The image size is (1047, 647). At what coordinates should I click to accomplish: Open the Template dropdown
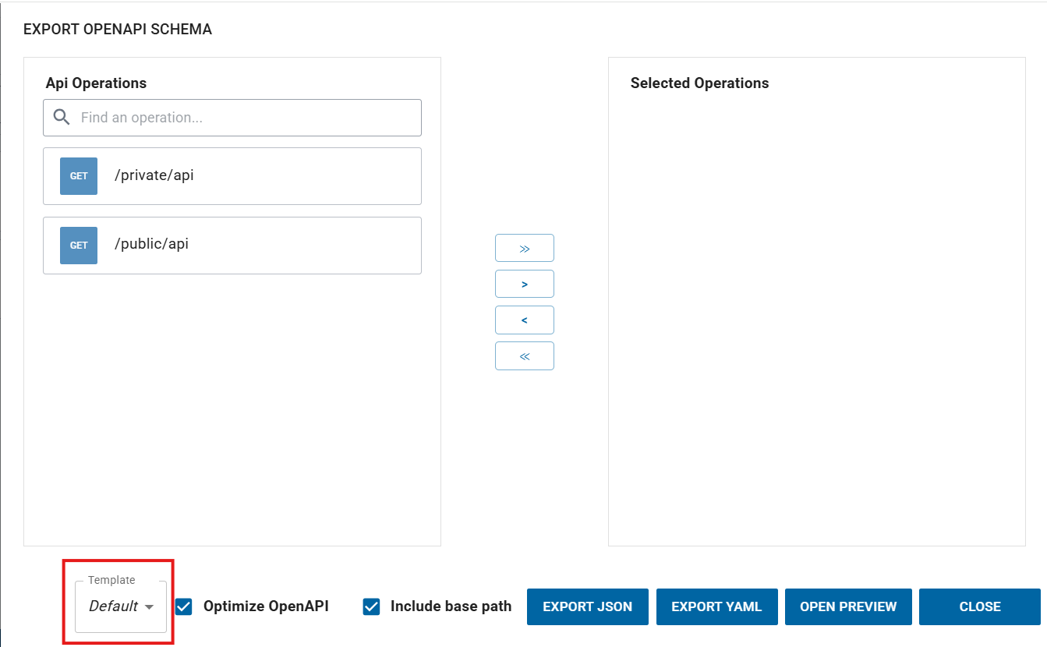121,606
